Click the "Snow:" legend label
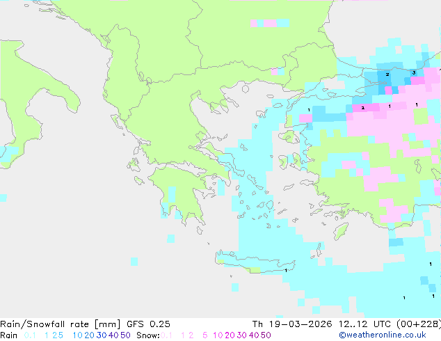 tap(148, 335)
